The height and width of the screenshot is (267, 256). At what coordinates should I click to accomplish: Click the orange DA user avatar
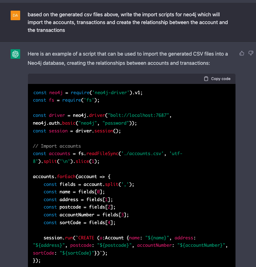15,15
